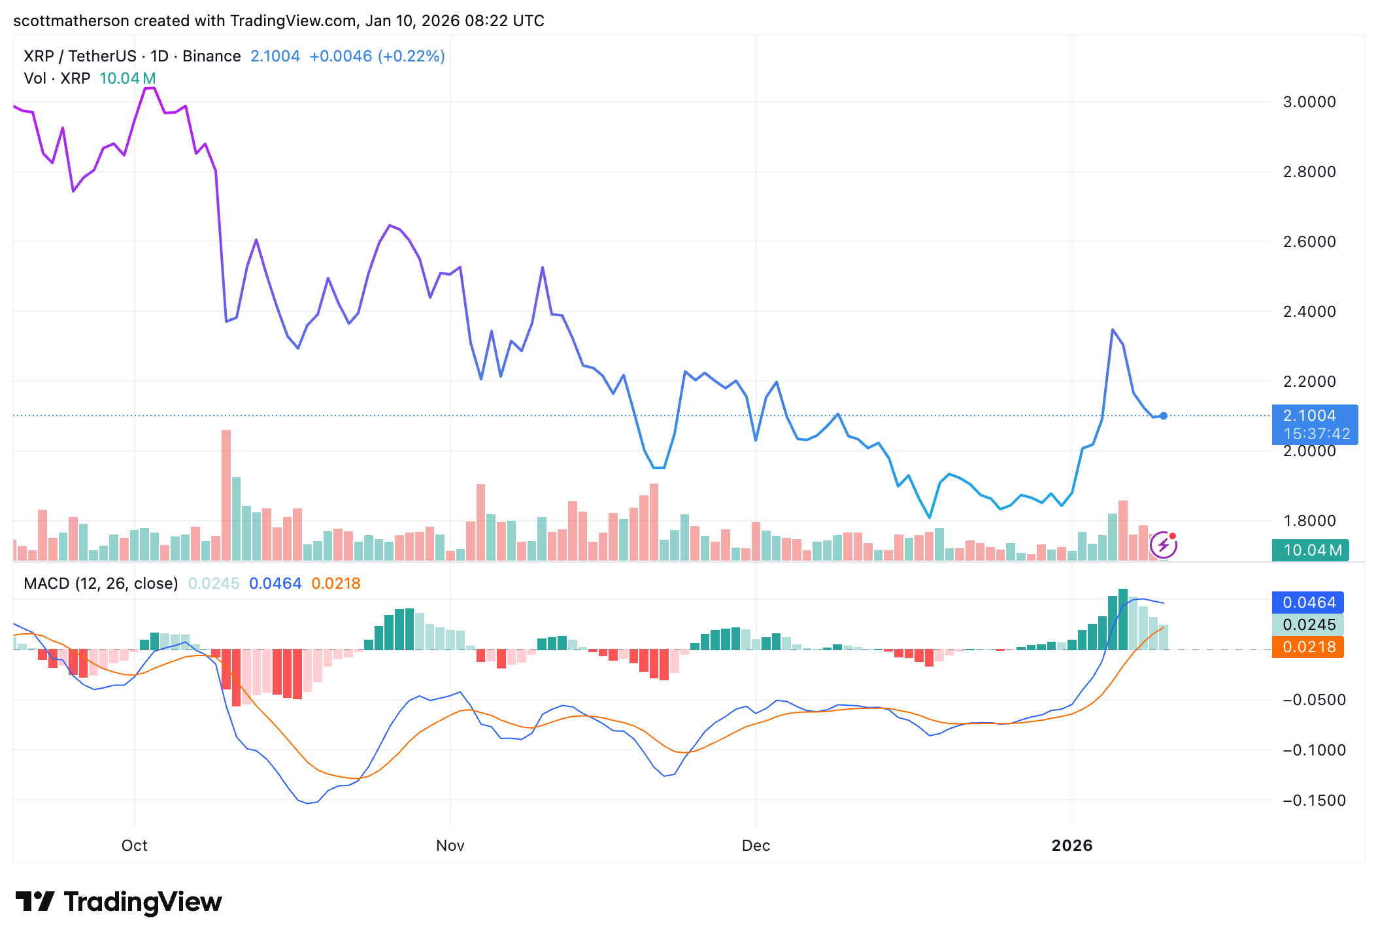Click the Oct label on the time axis

point(135,846)
